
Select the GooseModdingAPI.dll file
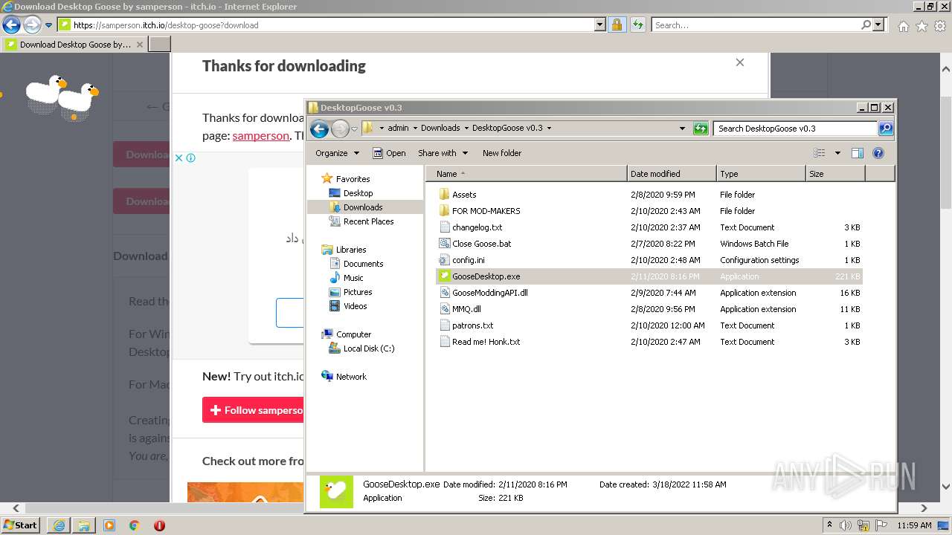[489, 293]
